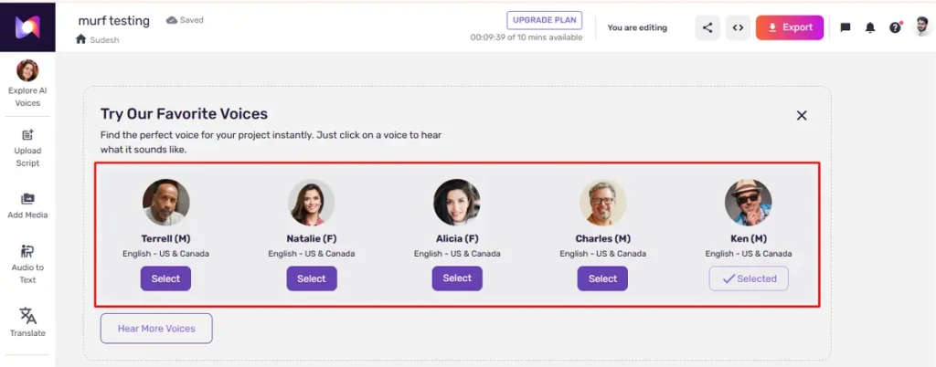
Task: Close the Favorite Voices panel
Action: [x=802, y=115]
